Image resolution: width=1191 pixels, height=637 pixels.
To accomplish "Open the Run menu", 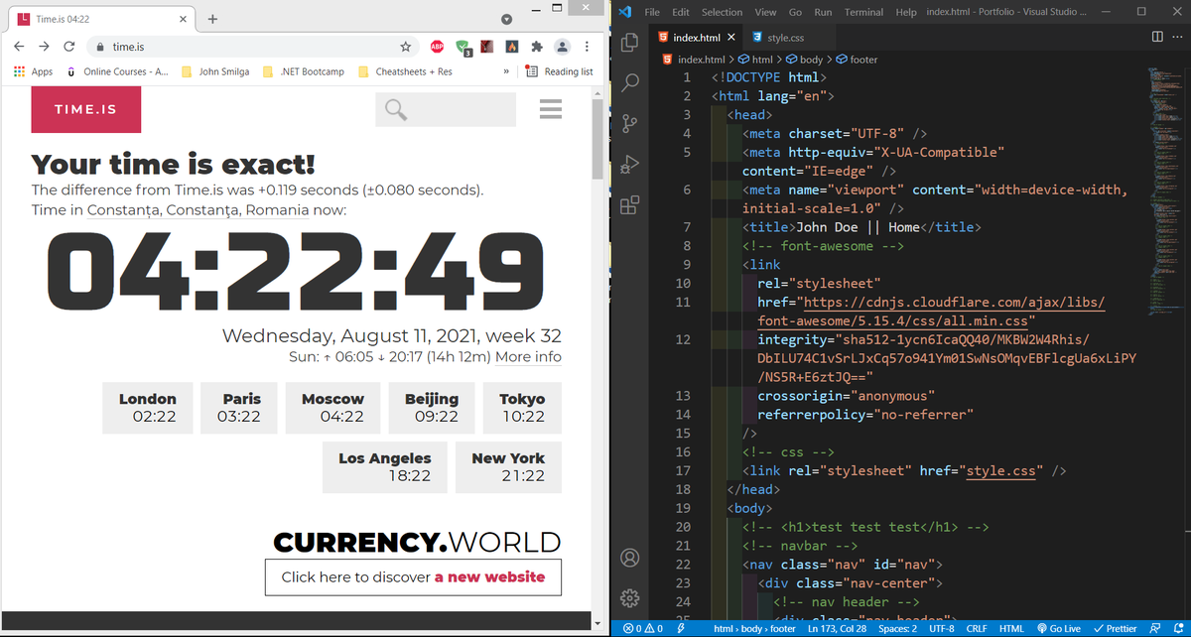I will pyautogui.click(x=823, y=12).
